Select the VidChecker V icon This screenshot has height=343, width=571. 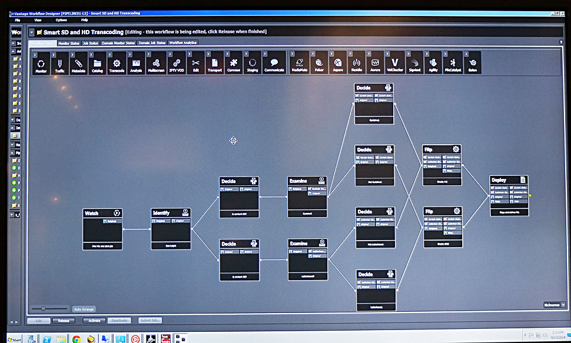click(x=395, y=63)
